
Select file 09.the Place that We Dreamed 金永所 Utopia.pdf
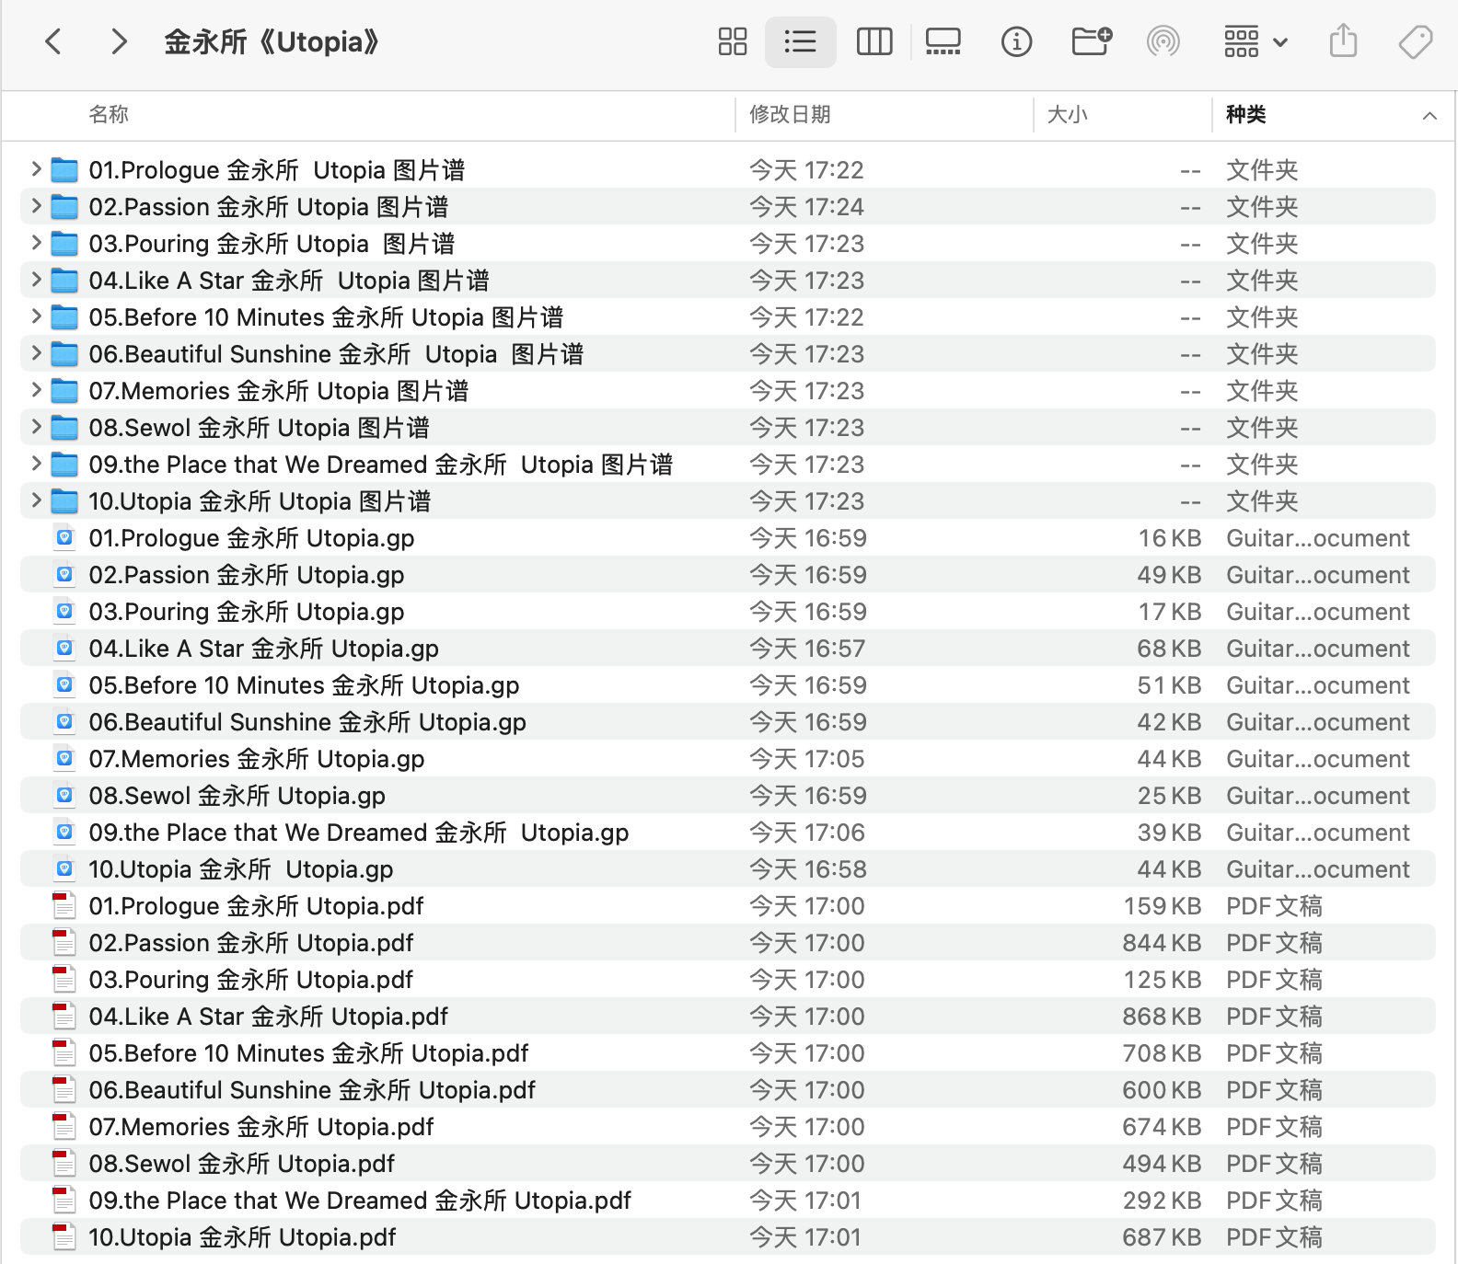(x=360, y=1201)
